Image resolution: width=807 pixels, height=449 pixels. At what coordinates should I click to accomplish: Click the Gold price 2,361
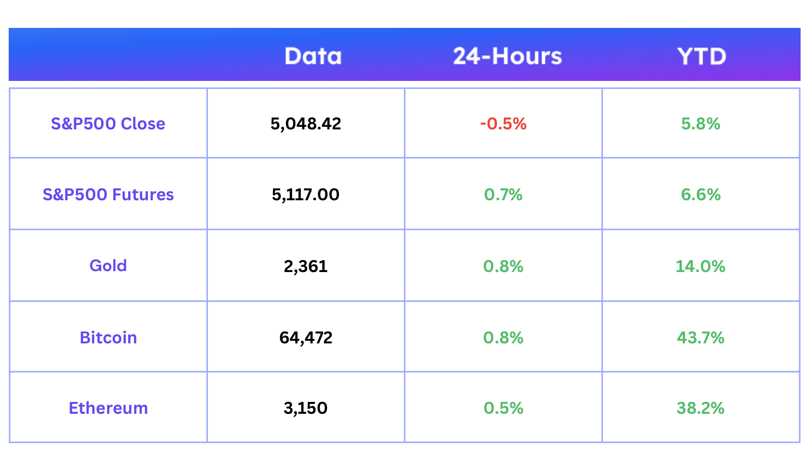305,267
